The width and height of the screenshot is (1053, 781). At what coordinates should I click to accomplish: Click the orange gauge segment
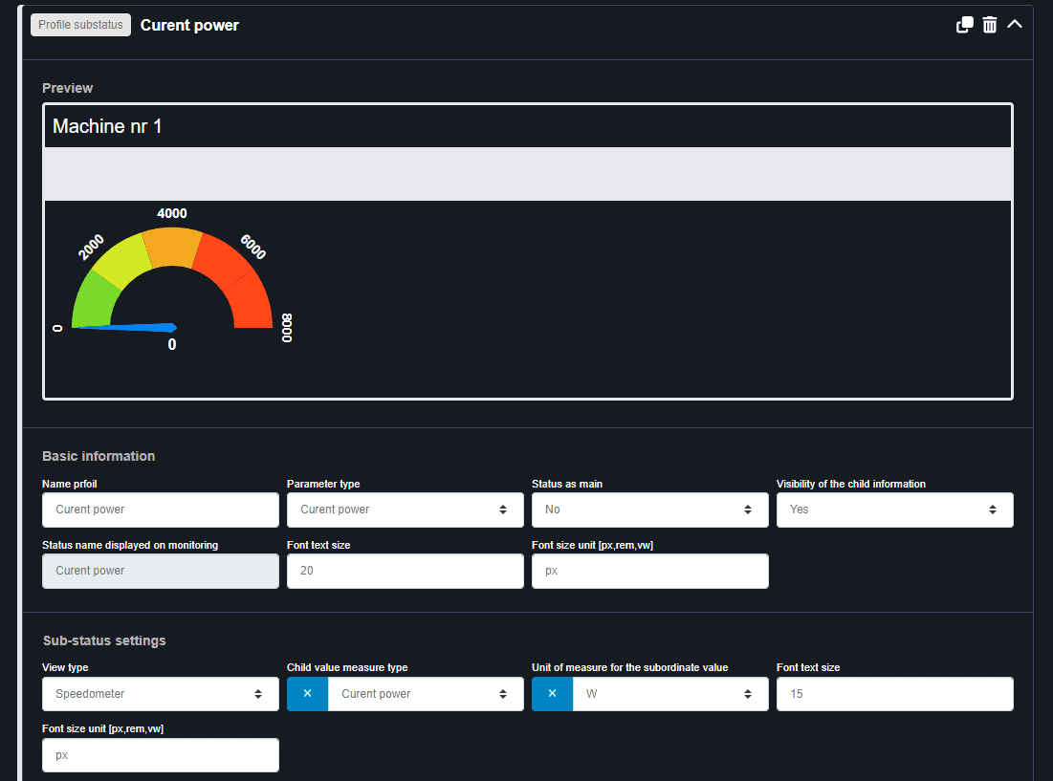pyautogui.click(x=172, y=247)
